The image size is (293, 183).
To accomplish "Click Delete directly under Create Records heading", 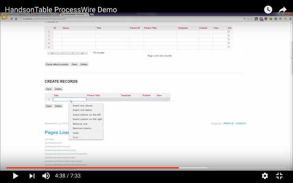I will click(58, 89).
